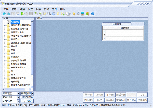Click the add new question plus icon
Viewport: 153px width, 108px height.
coord(36,13)
